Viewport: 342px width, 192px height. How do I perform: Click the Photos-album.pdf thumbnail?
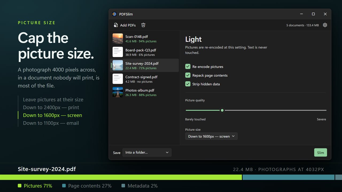tap(118, 92)
